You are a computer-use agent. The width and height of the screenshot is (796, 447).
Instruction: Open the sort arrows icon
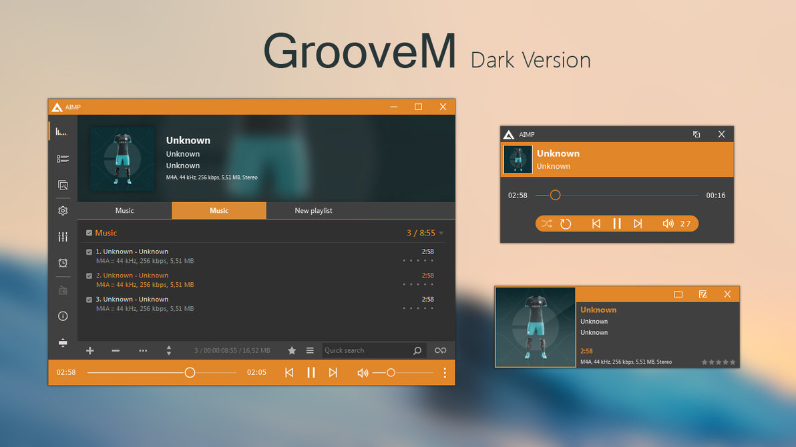click(168, 351)
